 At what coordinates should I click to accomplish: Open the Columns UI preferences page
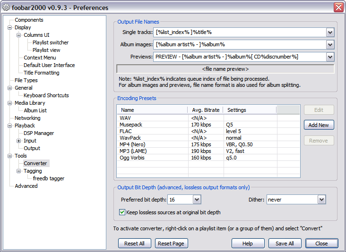pos(36,35)
